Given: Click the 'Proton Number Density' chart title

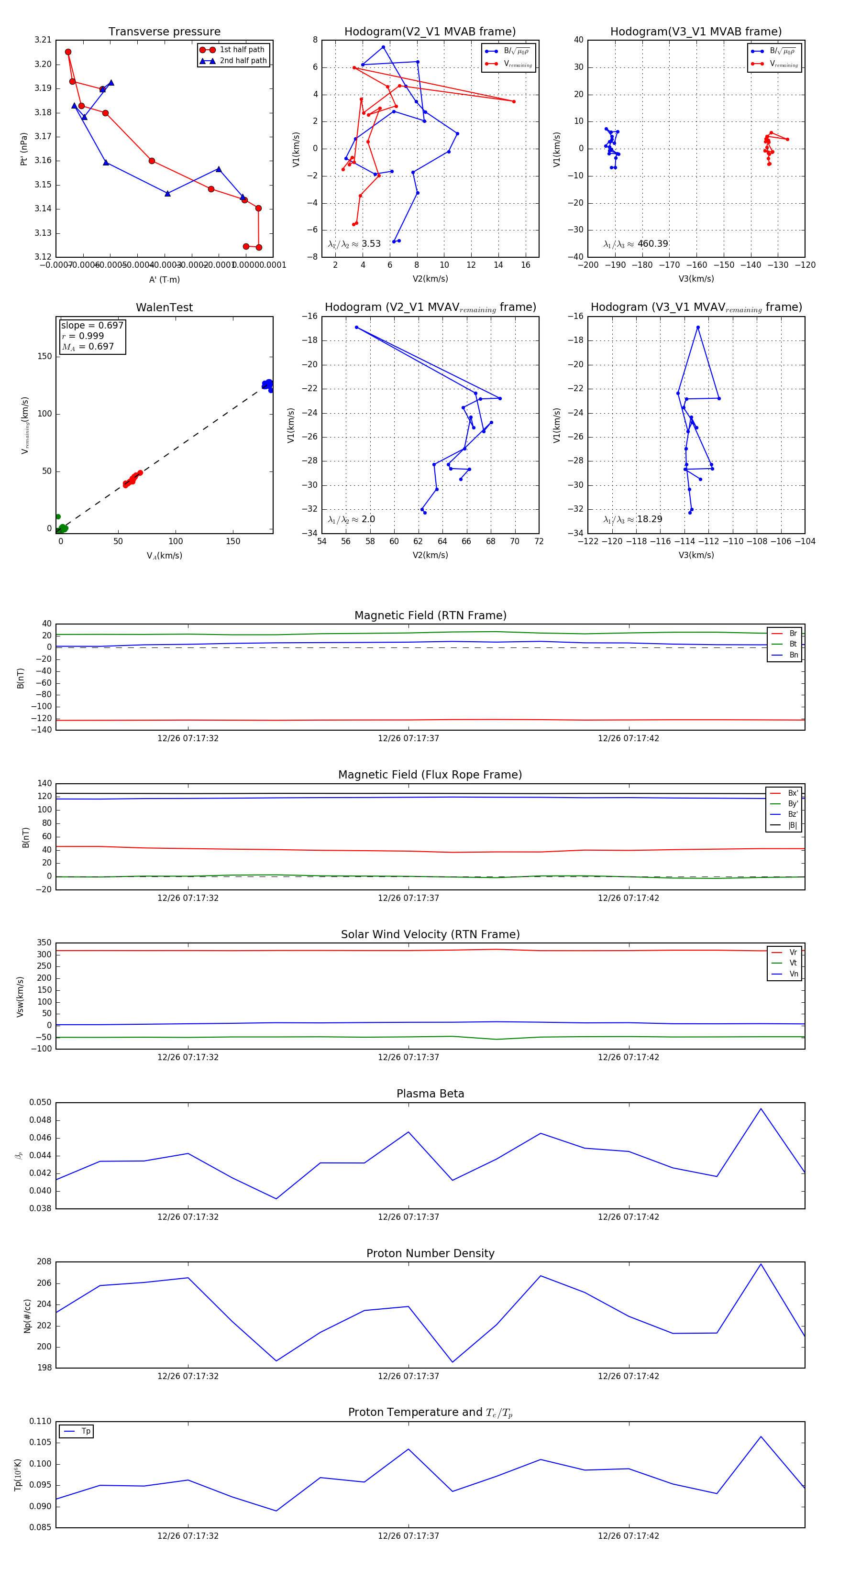Looking at the screenshot, I should click(430, 1253).
